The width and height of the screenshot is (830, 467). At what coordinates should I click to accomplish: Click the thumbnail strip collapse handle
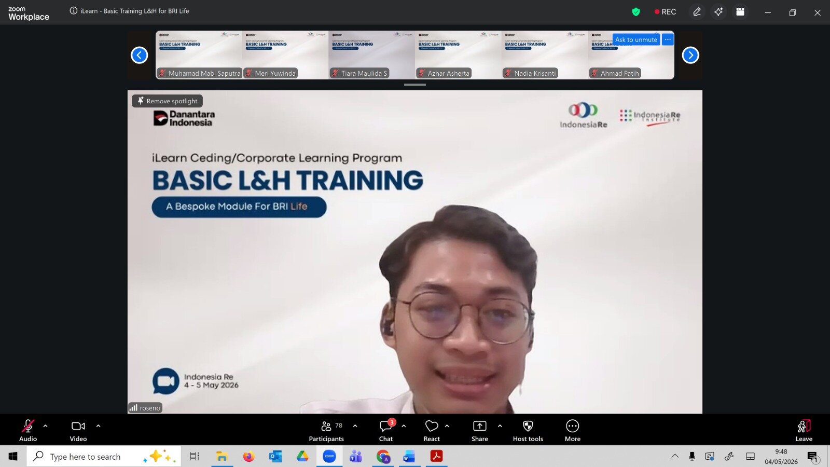[x=415, y=85]
